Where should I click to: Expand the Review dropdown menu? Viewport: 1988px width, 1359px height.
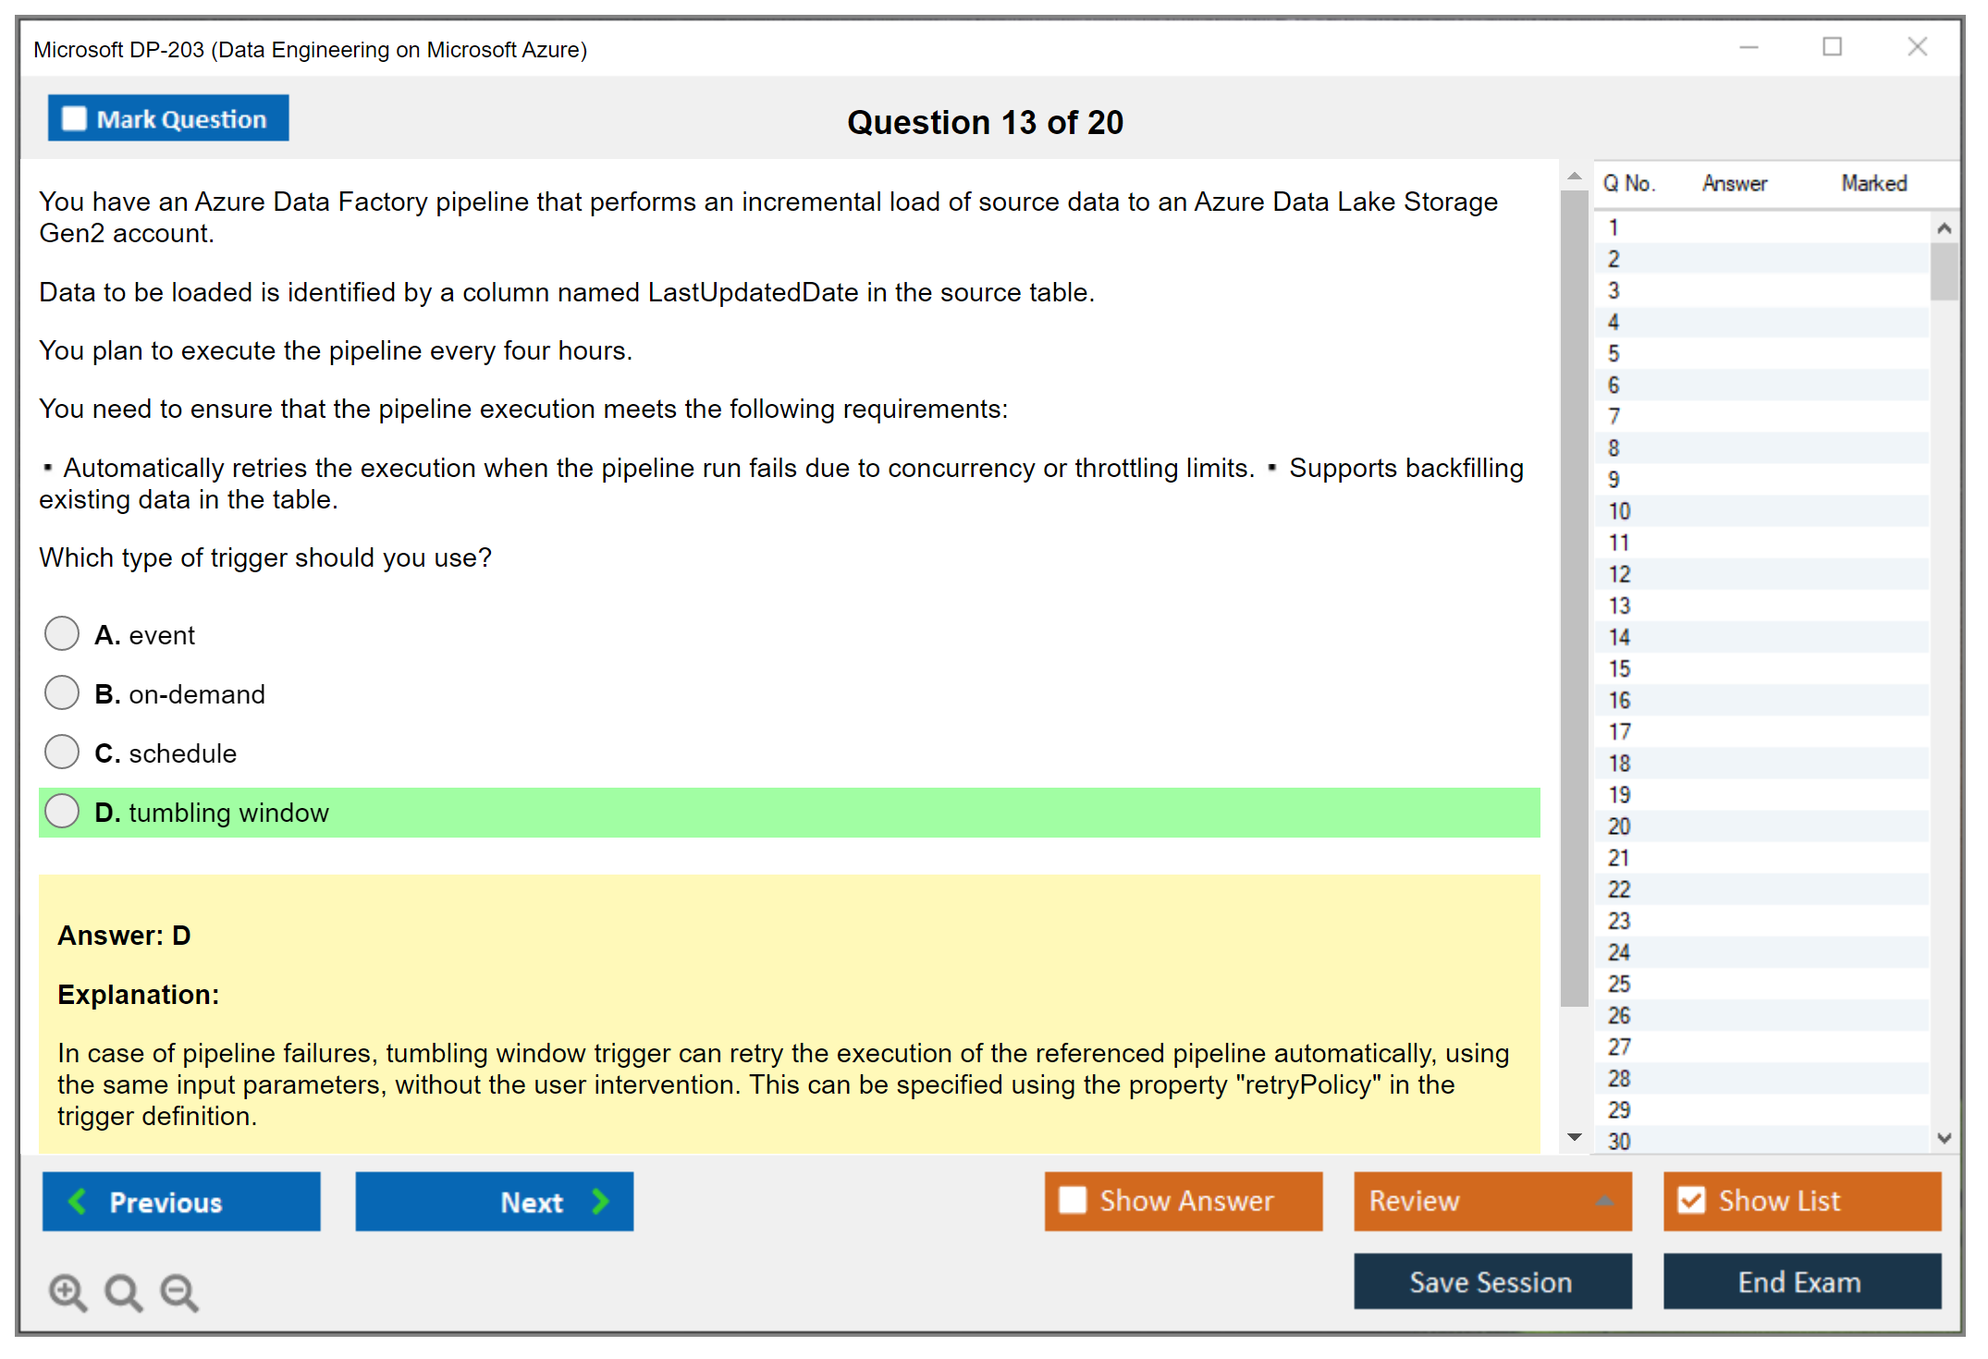(1604, 1201)
